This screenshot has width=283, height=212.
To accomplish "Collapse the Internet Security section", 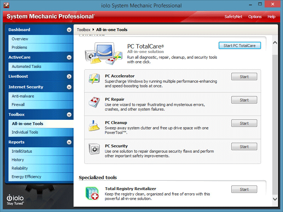I will pyautogui.click(x=69, y=87).
